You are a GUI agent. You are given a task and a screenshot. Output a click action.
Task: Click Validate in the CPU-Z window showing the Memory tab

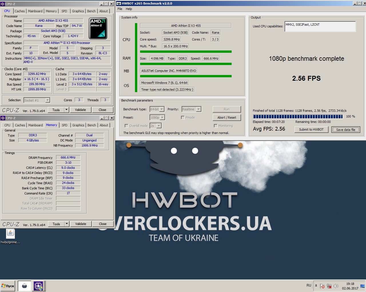(x=81, y=224)
